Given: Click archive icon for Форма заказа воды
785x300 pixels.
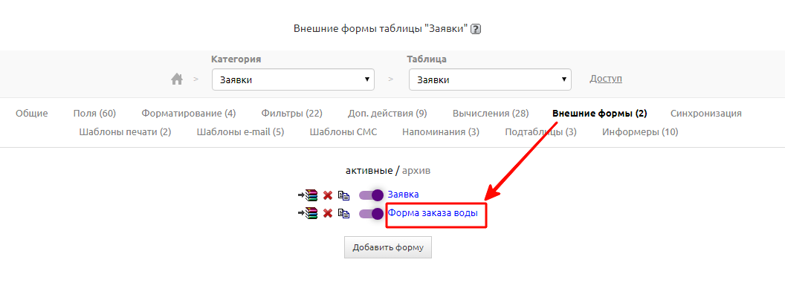Looking at the screenshot, I should 308,213.
